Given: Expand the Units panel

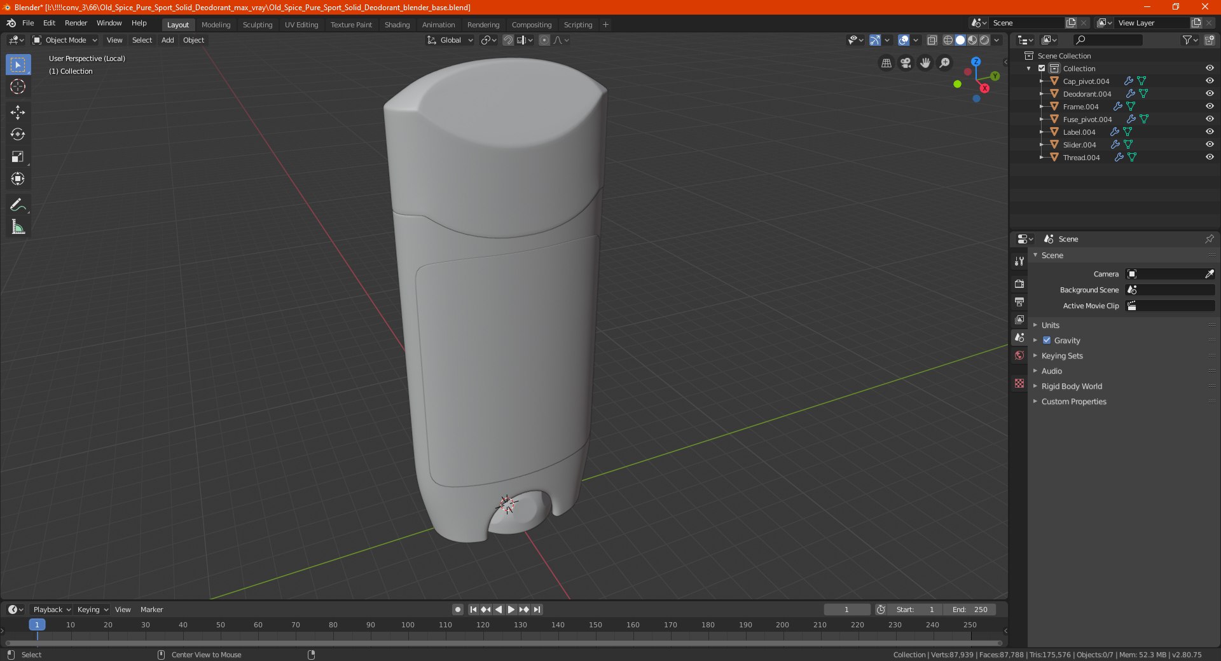Looking at the screenshot, I should pyautogui.click(x=1050, y=325).
